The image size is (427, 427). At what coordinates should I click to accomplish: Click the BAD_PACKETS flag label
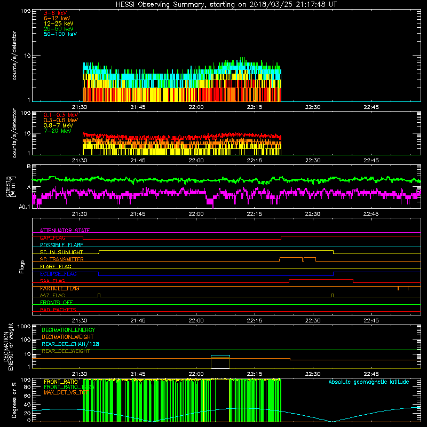click(58, 310)
